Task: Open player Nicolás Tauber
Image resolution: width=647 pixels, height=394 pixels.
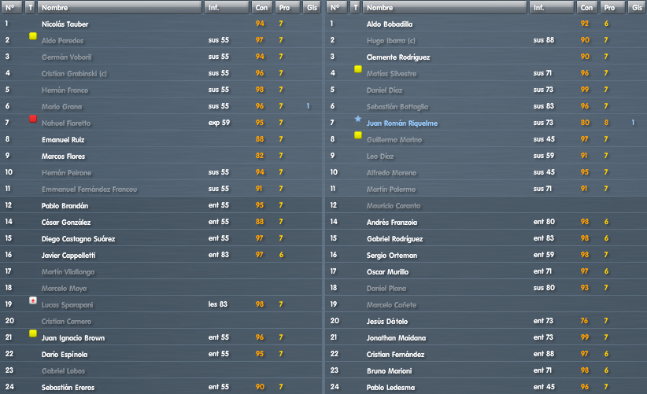Action: click(65, 24)
